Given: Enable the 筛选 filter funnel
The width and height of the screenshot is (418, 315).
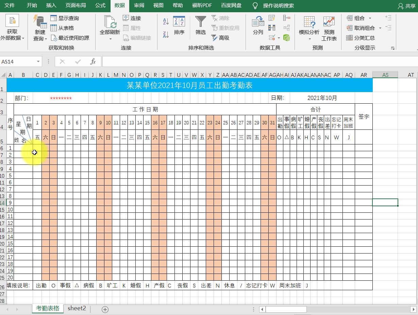Looking at the screenshot, I should coord(200,26).
